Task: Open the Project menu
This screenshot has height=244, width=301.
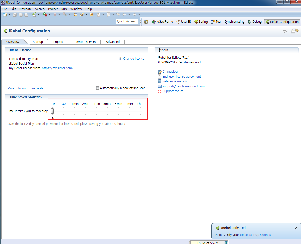Action: coord(53,9)
